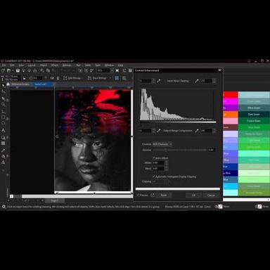This screenshot has height=270, width=270.
Task: Select the Page 1 tab
Action: point(54,200)
